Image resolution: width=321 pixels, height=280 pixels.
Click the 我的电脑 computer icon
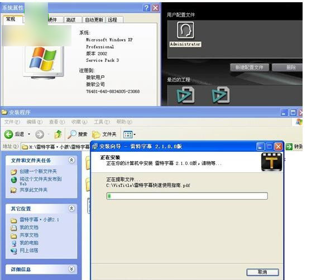click(14, 243)
